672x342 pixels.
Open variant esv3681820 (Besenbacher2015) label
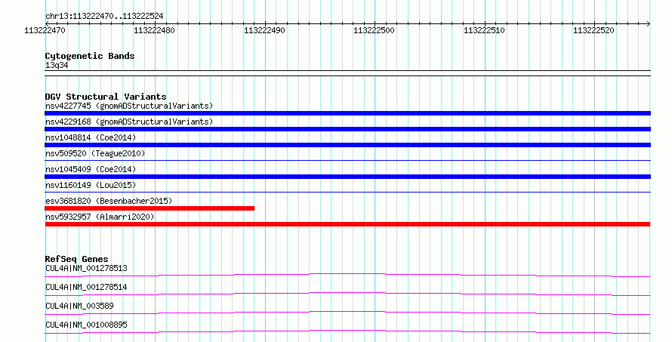109,201
